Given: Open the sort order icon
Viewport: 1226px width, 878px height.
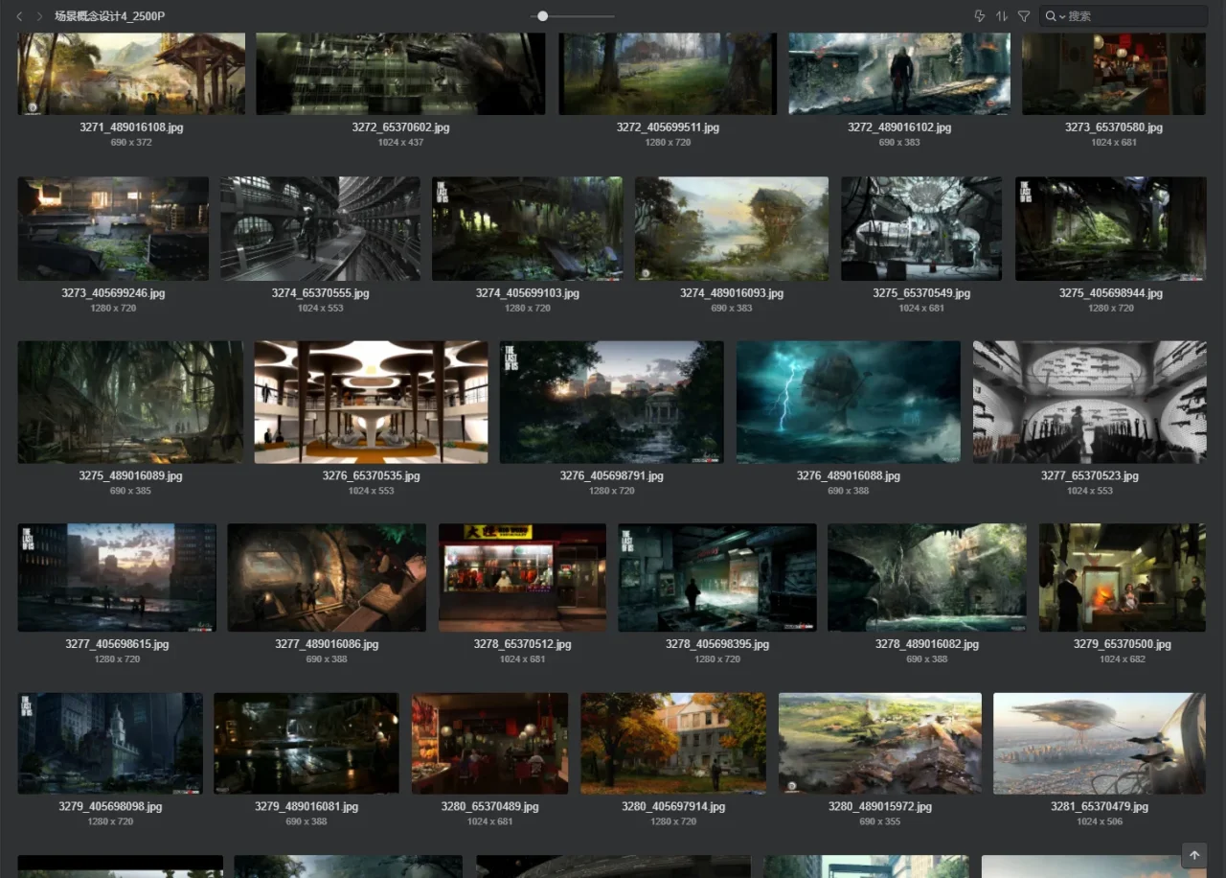Looking at the screenshot, I should (1002, 16).
